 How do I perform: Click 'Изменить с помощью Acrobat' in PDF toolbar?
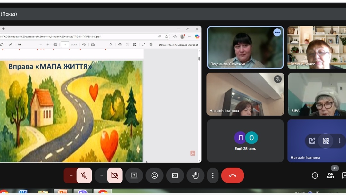178,45
